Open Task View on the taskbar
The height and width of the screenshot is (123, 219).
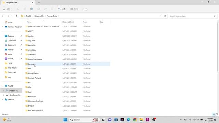[x=103, y=120]
